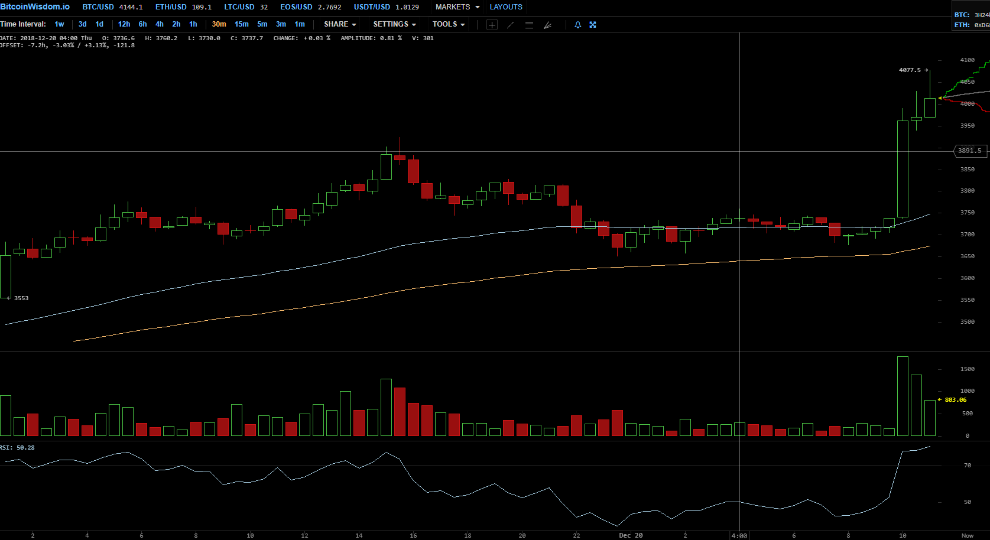Viewport: 990px width, 540px height.
Task: Select the fan lines drawing tool
Action: click(547, 25)
